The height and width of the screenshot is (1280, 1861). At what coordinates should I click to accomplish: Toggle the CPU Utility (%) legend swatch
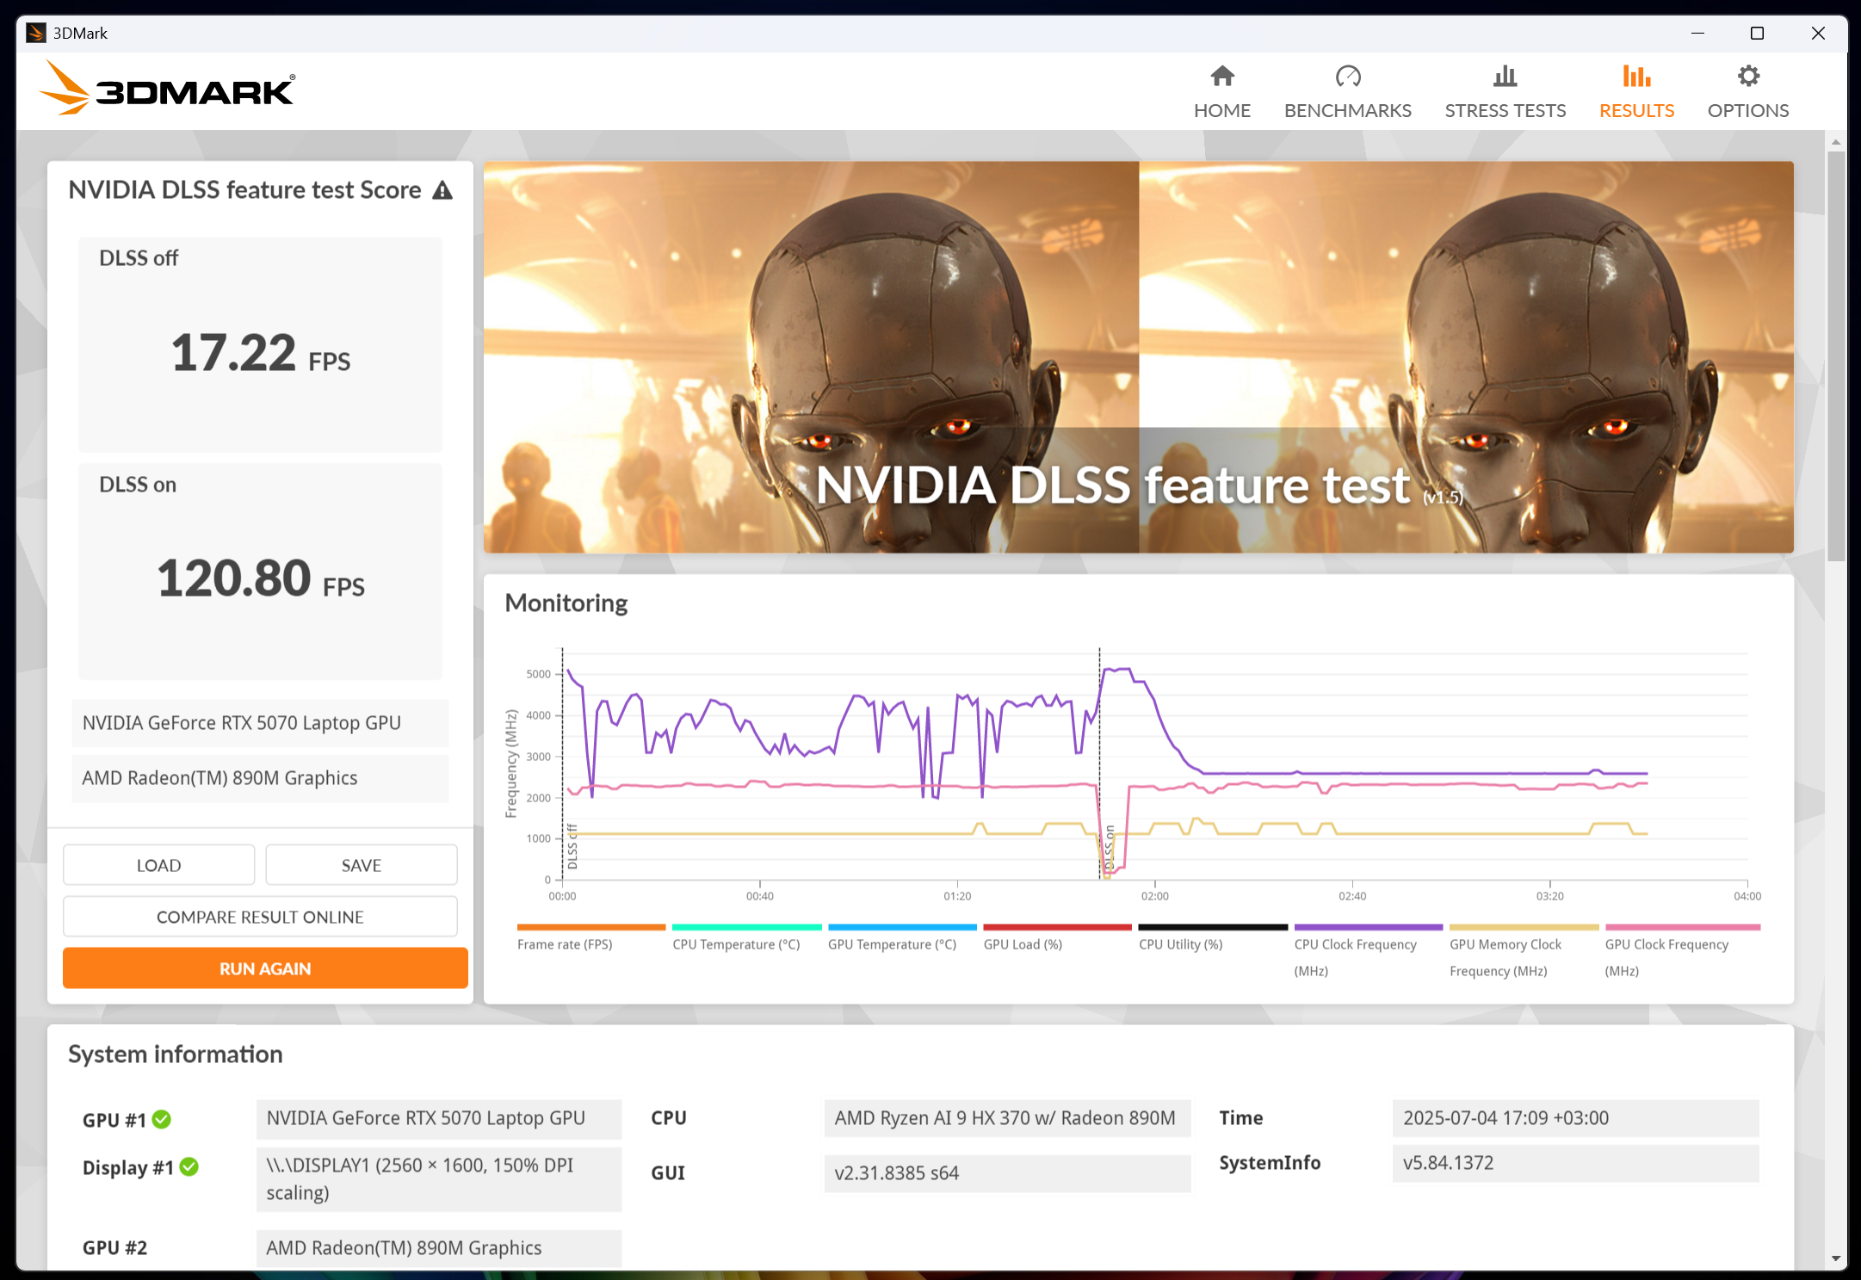(1213, 927)
